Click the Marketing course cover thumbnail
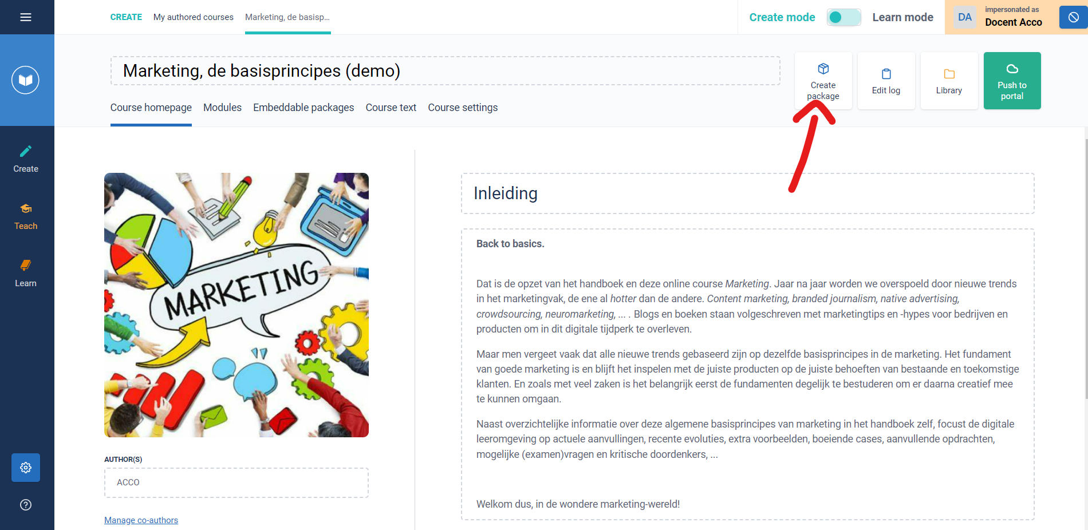 [236, 305]
